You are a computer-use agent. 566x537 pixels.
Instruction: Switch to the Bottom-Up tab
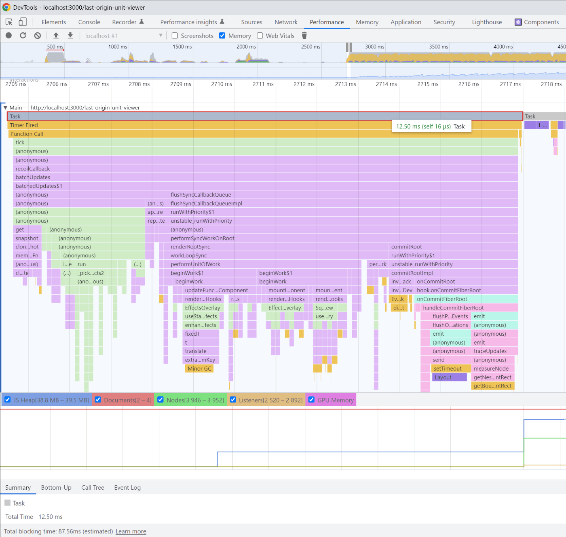[x=56, y=487]
